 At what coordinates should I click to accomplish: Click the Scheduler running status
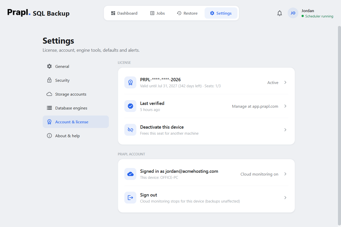pos(317,16)
